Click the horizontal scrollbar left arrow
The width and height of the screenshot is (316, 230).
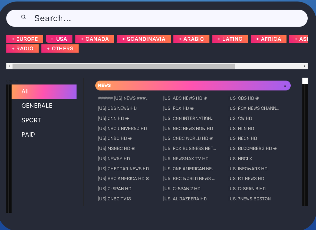pyautogui.click(x=9, y=66)
